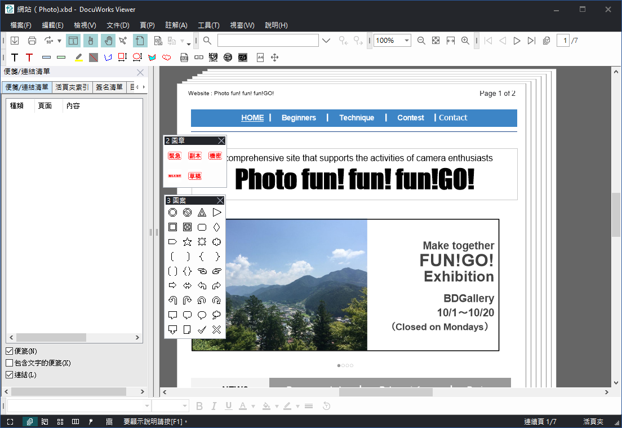The height and width of the screenshot is (428, 622).
Task: Click the 緊急 red stamp
Action: pos(175,156)
